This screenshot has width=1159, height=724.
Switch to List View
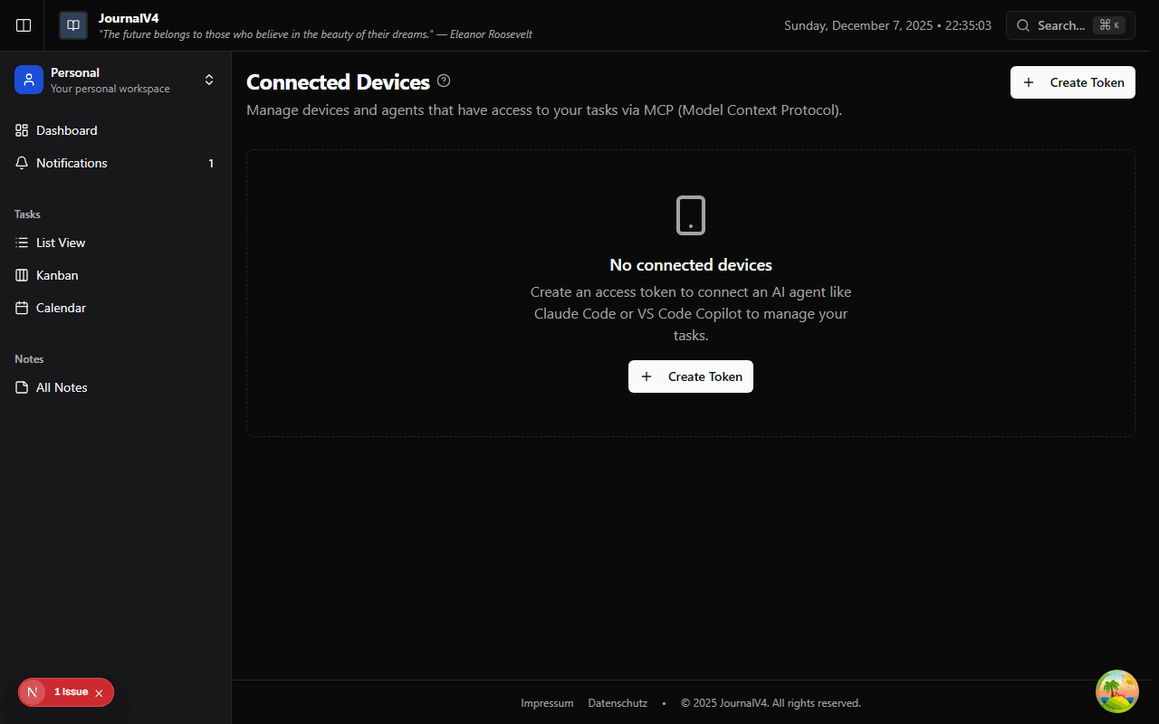pyautogui.click(x=60, y=243)
